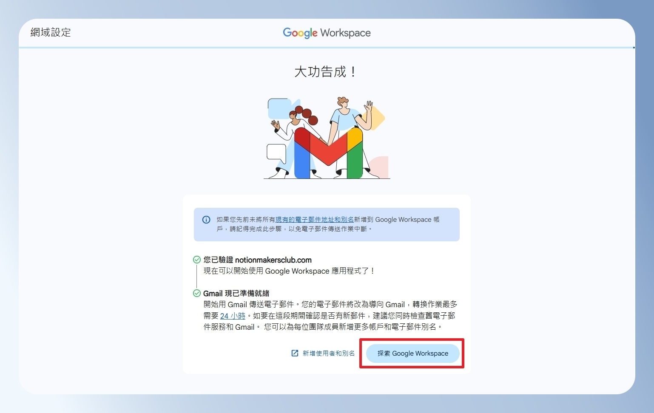Click the green checkmark beside 您已驗證 notionmakersclub.com
Viewport: 654px width, 413px height.
tap(197, 260)
